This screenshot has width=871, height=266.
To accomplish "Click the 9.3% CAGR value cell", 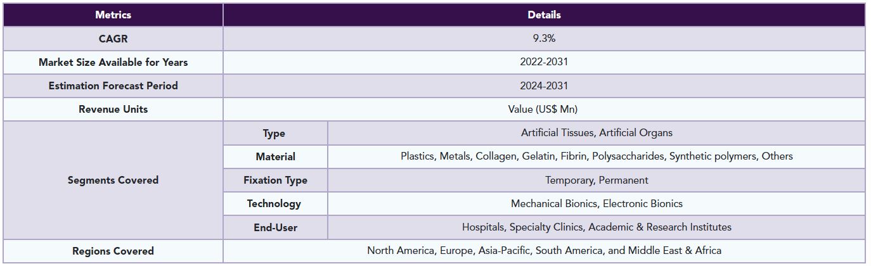I will tap(544, 39).
